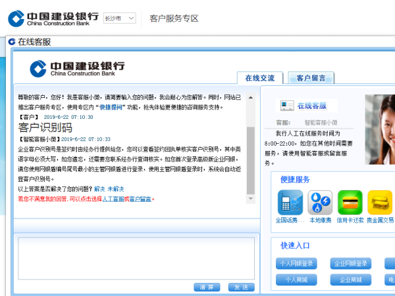
Task: Click the 便捷服务 section heading
Action: 295,180
